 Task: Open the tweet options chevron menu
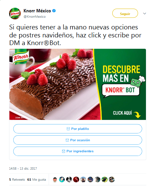(x=145, y=13)
